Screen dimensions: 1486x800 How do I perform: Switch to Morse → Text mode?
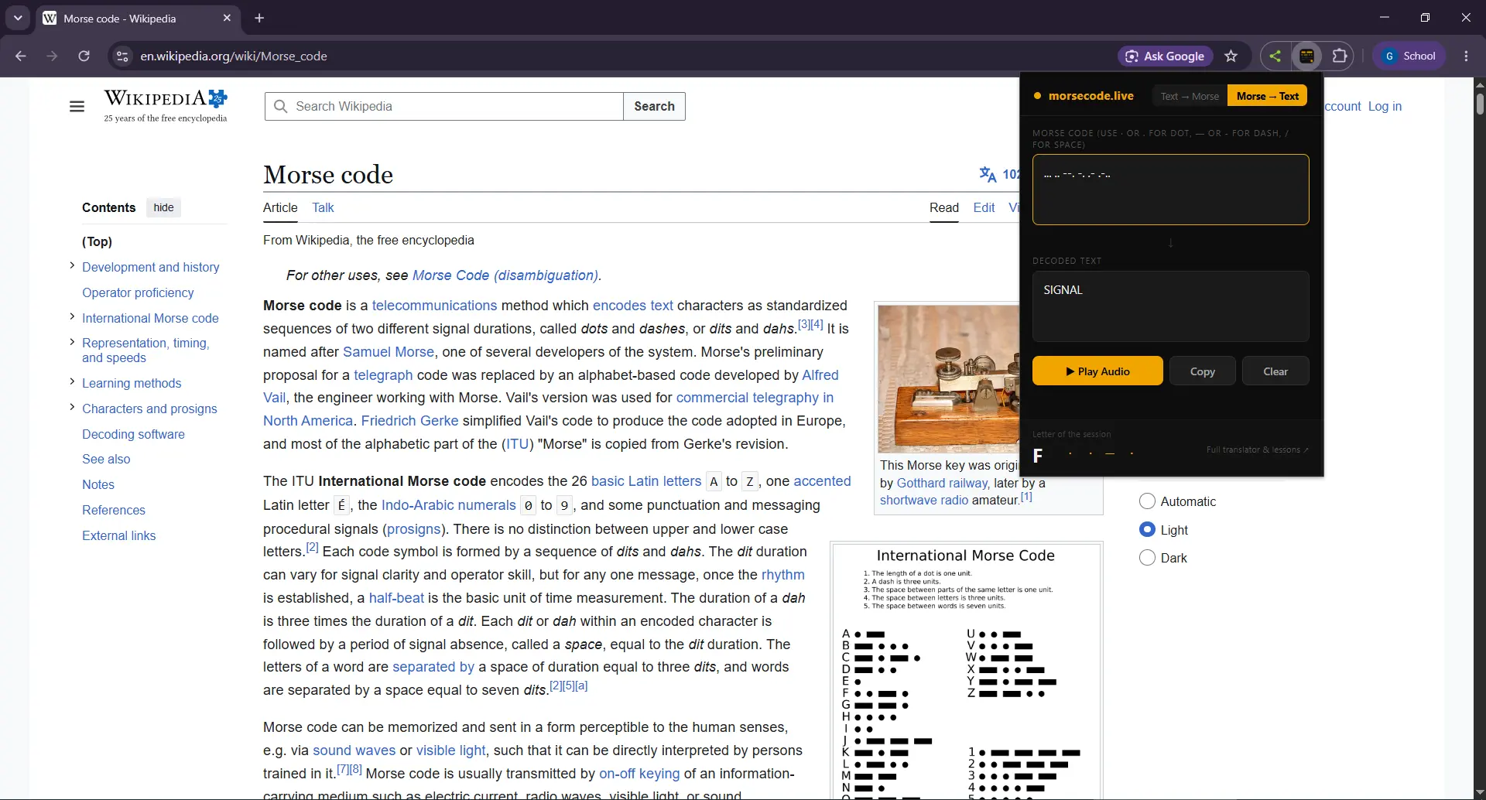(x=1267, y=96)
